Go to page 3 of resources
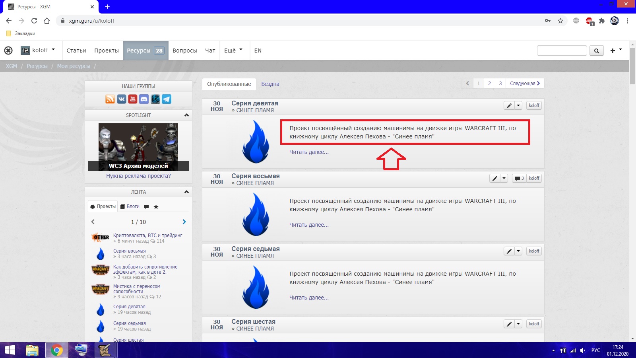The height and width of the screenshot is (358, 636). 500,84
